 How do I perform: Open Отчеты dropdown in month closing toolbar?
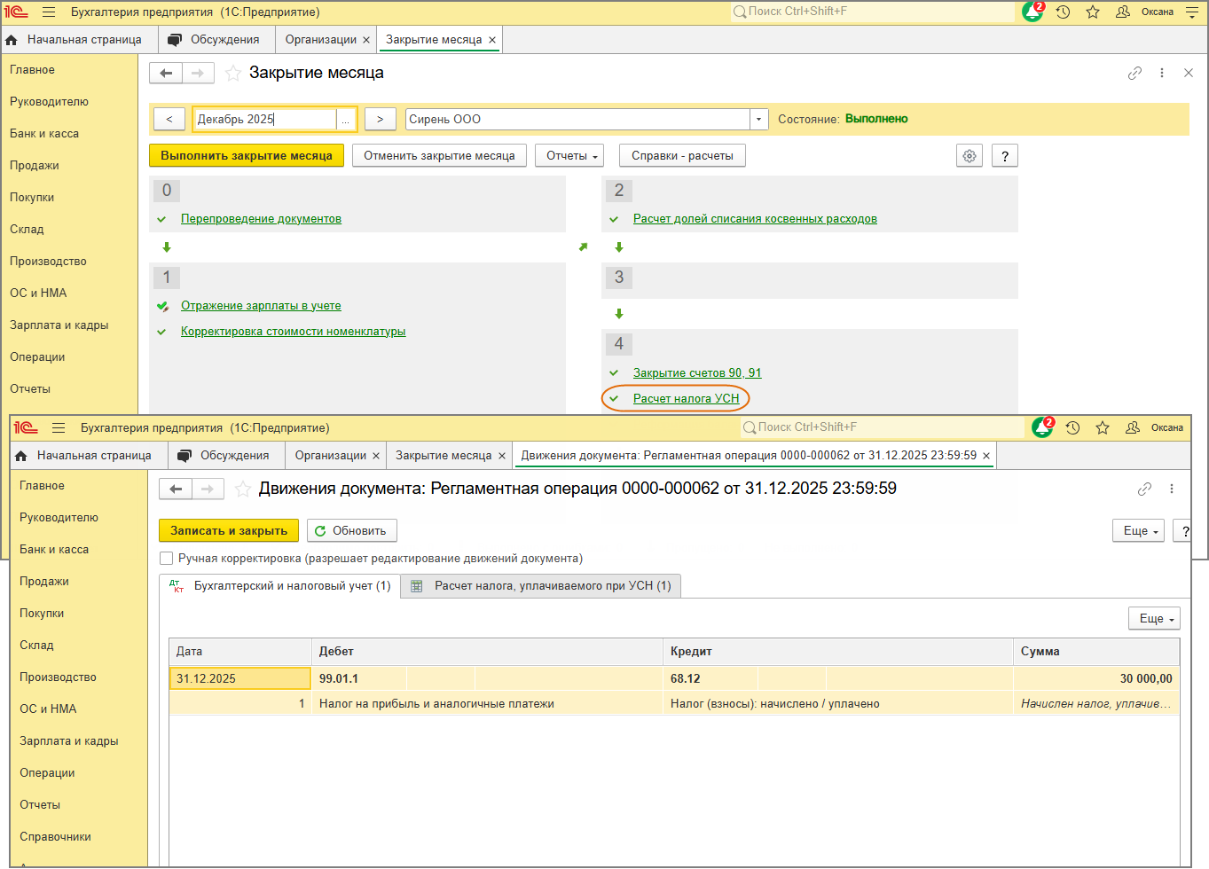click(569, 156)
